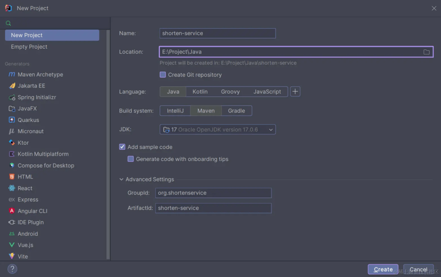Collapse the Advanced Settings section
The height and width of the screenshot is (277, 441).
(x=122, y=180)
